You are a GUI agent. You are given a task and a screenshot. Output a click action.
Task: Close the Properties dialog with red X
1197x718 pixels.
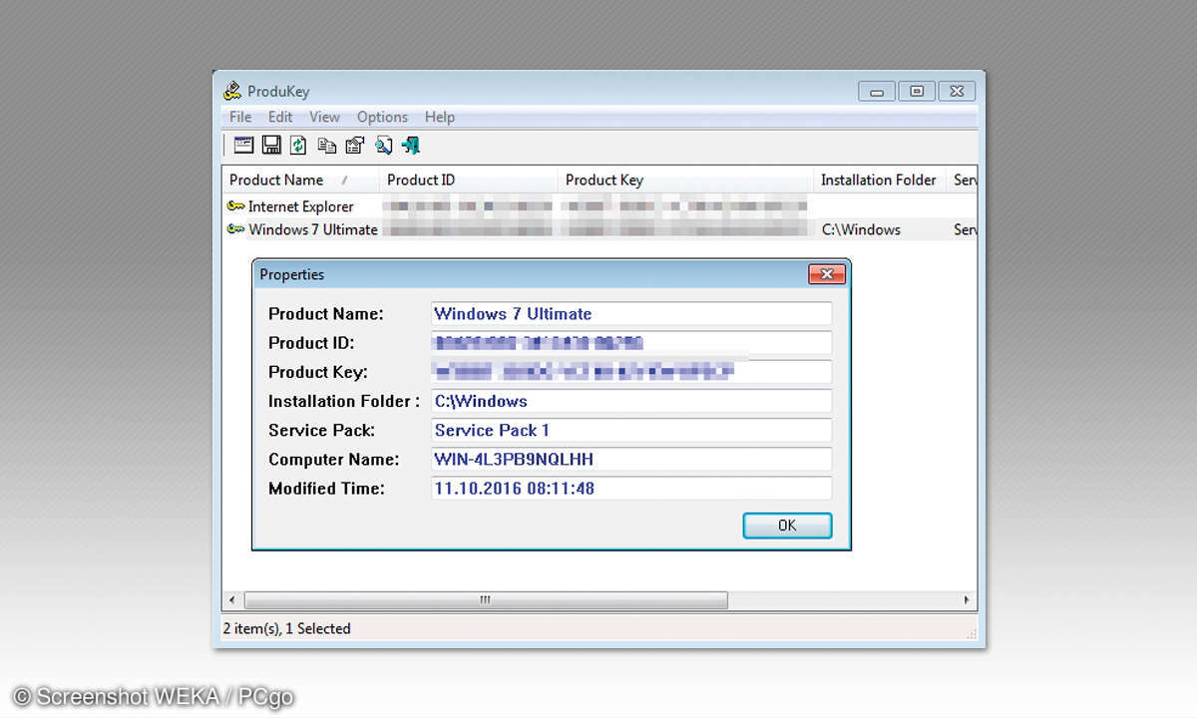pyautogui.click(x=826, y=274)
